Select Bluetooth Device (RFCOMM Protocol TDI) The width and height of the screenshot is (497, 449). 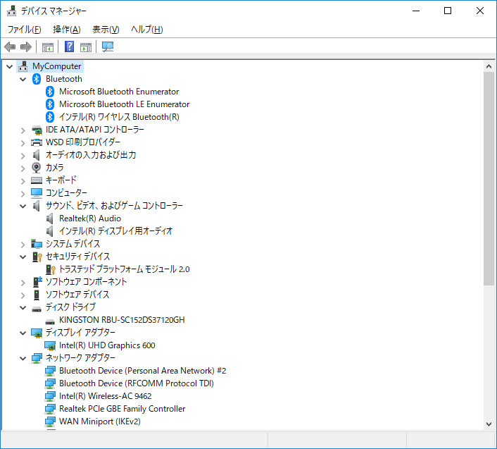[x=137, y=383]
